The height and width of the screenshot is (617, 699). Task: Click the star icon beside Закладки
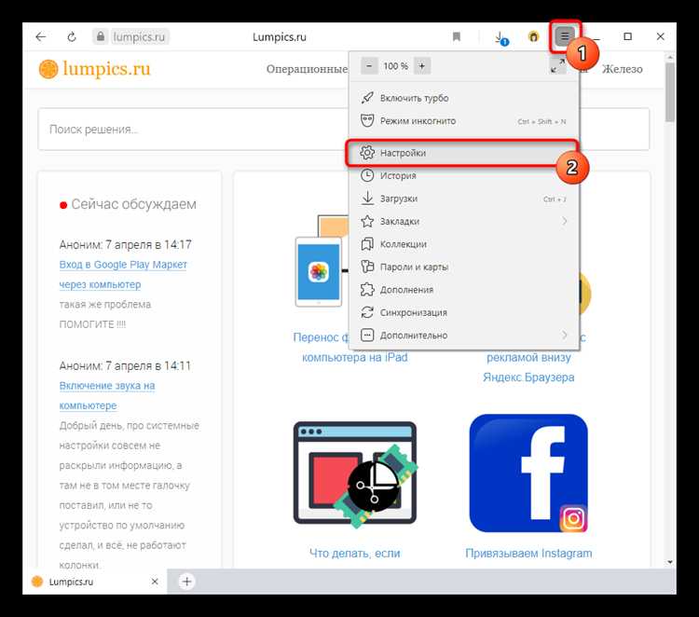point(367,221)
